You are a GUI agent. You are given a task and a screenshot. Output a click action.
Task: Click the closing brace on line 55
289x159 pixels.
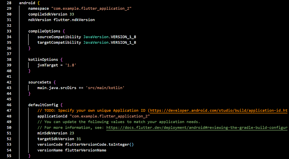click(30, 156)
